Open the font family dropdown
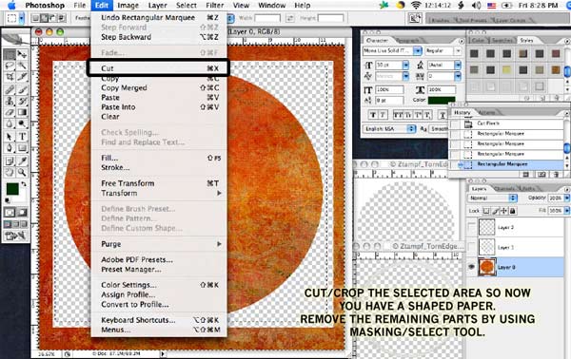 418,51
